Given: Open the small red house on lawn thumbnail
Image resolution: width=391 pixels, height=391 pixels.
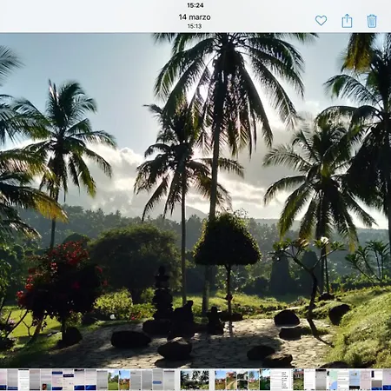Looking at the screenshot, I should click(x=254, y=380).
